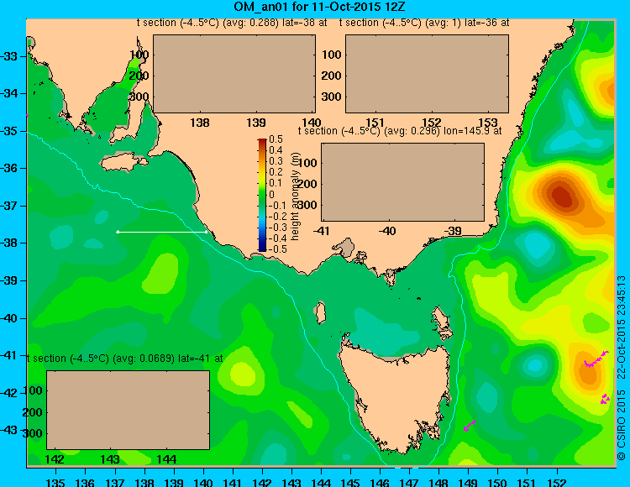Open the lat=-36 temperature section inset panel

[x=427, y=74]
